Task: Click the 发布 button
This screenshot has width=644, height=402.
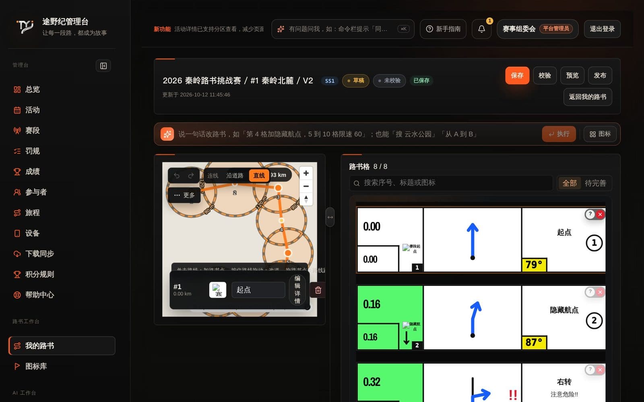Action: (x=600, y=75)
